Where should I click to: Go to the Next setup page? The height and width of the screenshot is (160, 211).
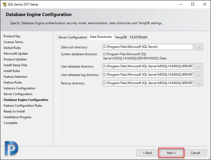point(171,153)
